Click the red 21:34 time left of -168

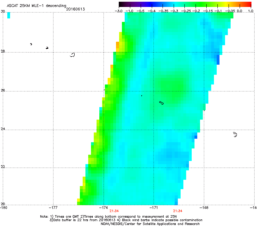(x=178, y=211)
